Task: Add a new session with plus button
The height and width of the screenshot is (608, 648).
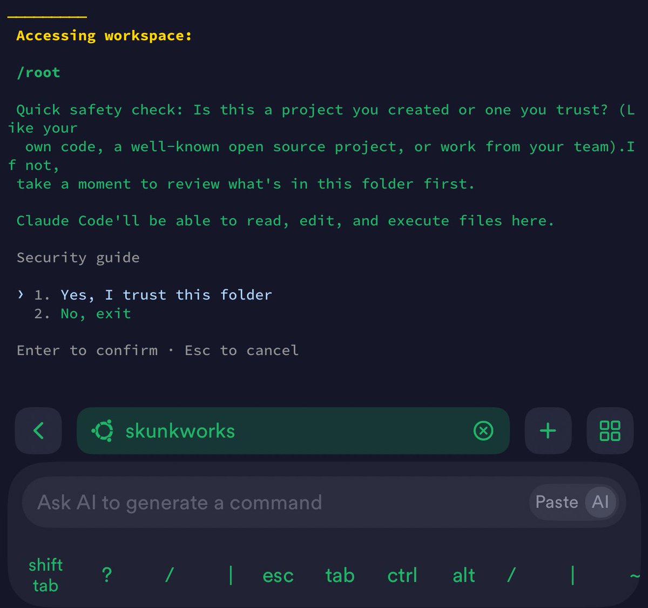Action: 548,431
